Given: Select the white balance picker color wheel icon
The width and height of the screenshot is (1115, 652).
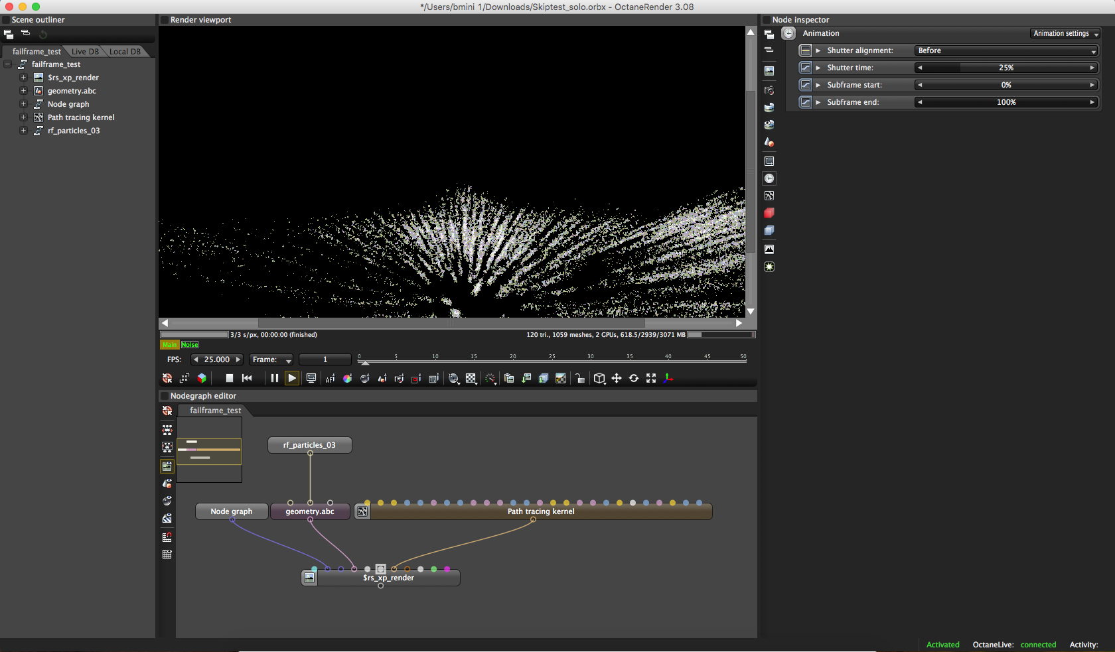Looking at the screenshot, I should (x=347, y=378).
